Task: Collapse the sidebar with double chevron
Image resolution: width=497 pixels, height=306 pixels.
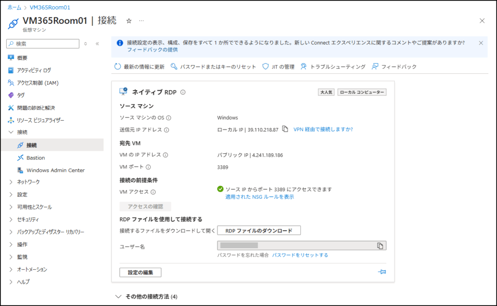Action: pyautogui.click(x=97, y=44)
